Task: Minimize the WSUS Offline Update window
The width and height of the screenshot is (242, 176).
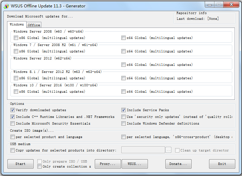Action: [x=210, y=5]
